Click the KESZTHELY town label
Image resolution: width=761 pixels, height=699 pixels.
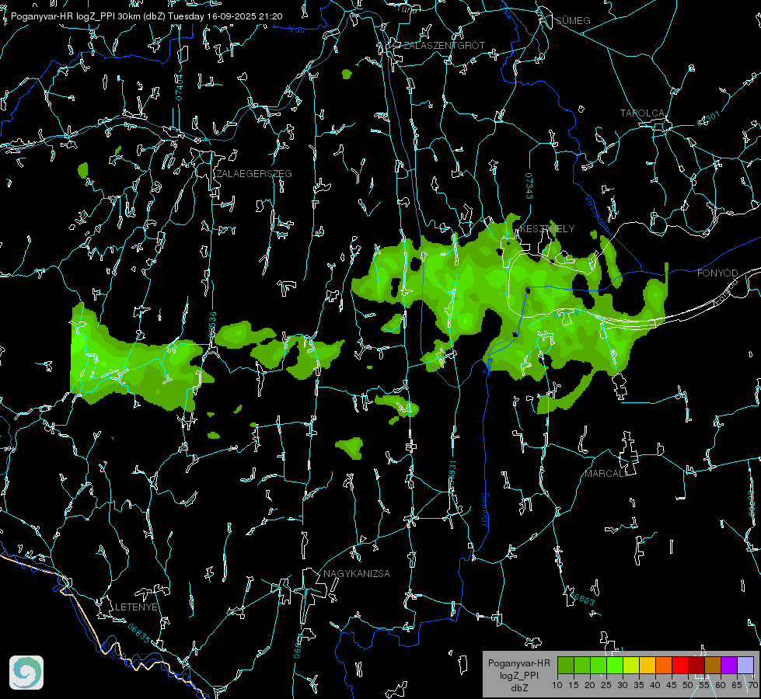(547, 229)
